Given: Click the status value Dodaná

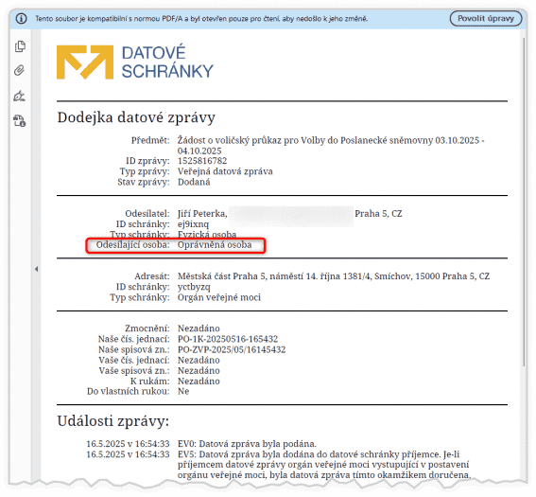Looking at the screenshot, I should click(x=194, y=182).
